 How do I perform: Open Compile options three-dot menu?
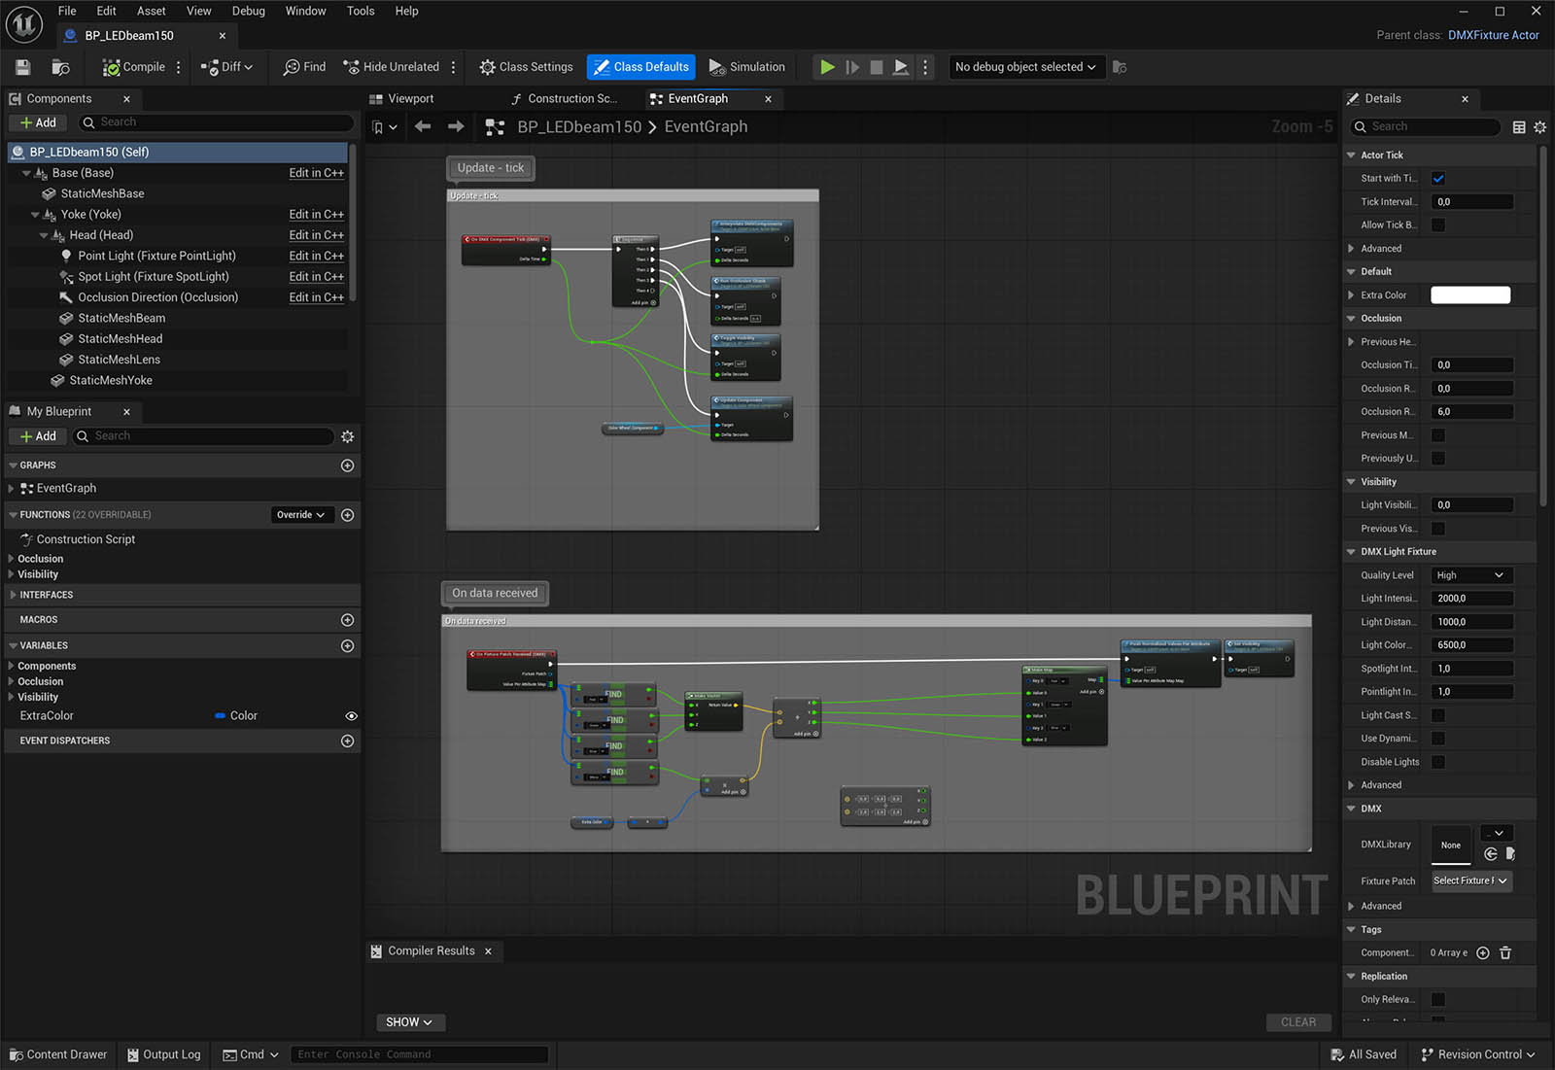pos(179,67)
